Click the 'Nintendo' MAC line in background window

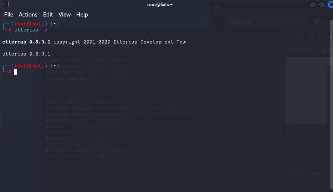tap(86, 138)
